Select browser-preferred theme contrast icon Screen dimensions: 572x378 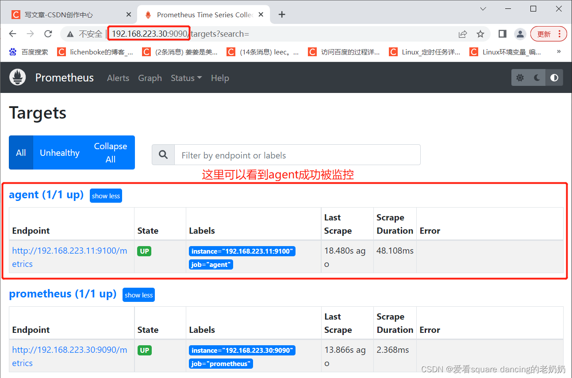point(554,78)
